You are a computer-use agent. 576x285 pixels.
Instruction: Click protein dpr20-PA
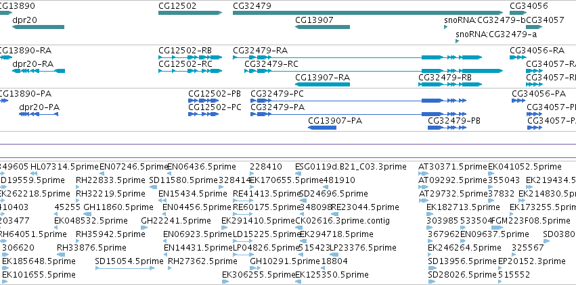pos(39,107)
